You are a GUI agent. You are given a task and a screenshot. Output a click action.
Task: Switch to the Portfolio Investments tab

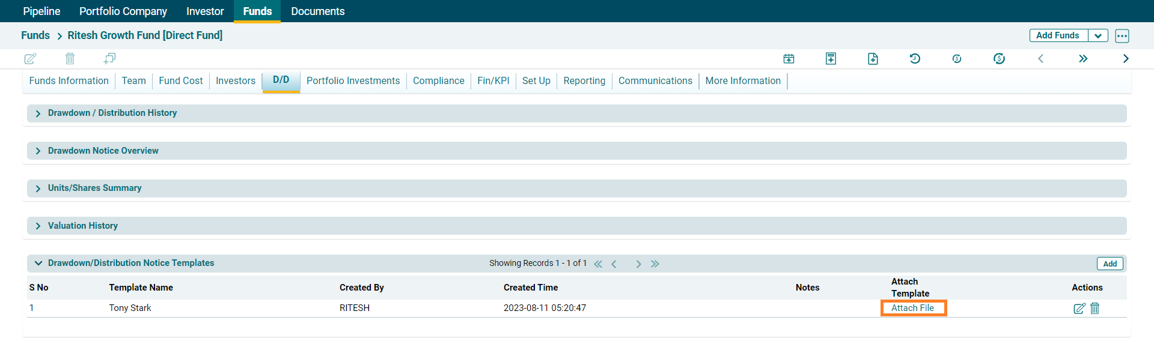coord(353,81)
